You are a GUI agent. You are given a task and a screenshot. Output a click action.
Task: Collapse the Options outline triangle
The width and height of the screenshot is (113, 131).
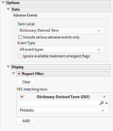click(3, 2)
